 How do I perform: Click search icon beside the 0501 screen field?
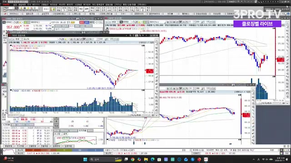click(16, 8)
